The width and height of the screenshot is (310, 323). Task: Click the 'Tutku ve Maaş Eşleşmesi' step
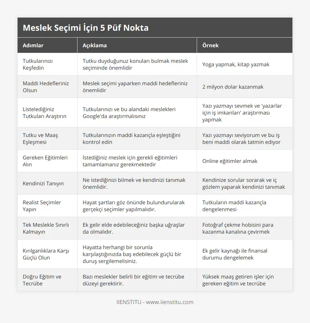(40, 138)
